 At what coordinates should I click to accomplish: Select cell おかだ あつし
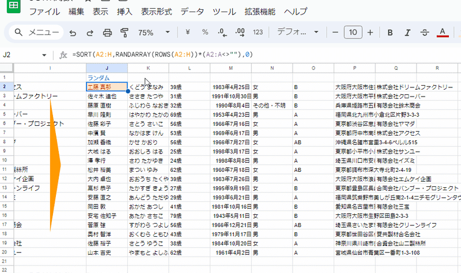click(148, 206)
